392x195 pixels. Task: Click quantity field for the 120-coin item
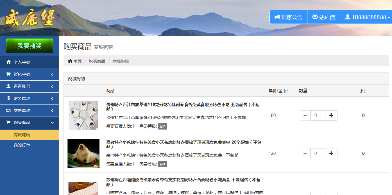[x=318, y=153]
